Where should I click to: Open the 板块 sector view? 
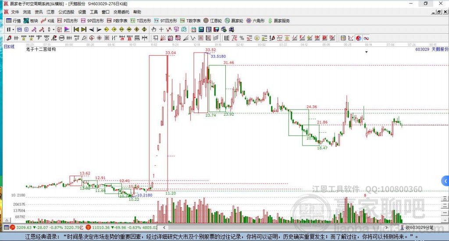pyautogui.click(x=31, y=21)
